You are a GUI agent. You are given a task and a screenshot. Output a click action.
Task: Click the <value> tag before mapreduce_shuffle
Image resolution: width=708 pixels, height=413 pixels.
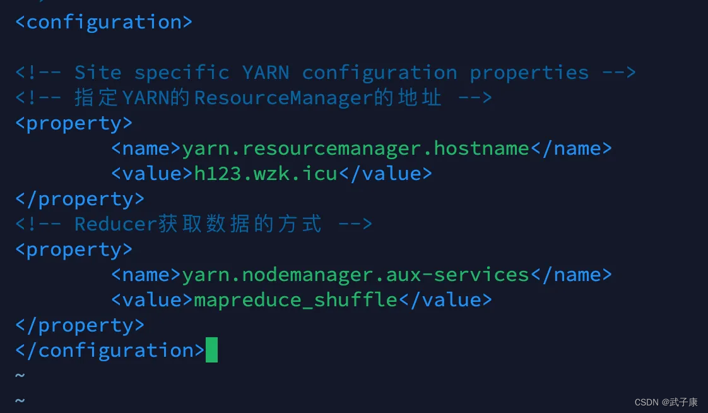[x=152, y=300]
